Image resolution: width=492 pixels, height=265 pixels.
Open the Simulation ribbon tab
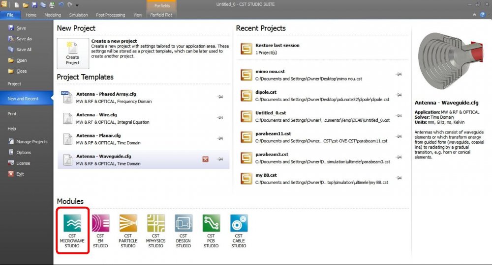click(x=78, y=15)
